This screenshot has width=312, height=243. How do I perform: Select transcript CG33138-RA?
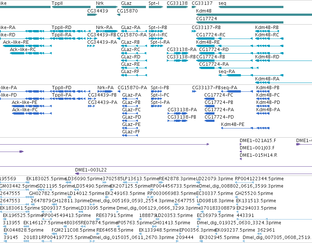tap(177, 53)
